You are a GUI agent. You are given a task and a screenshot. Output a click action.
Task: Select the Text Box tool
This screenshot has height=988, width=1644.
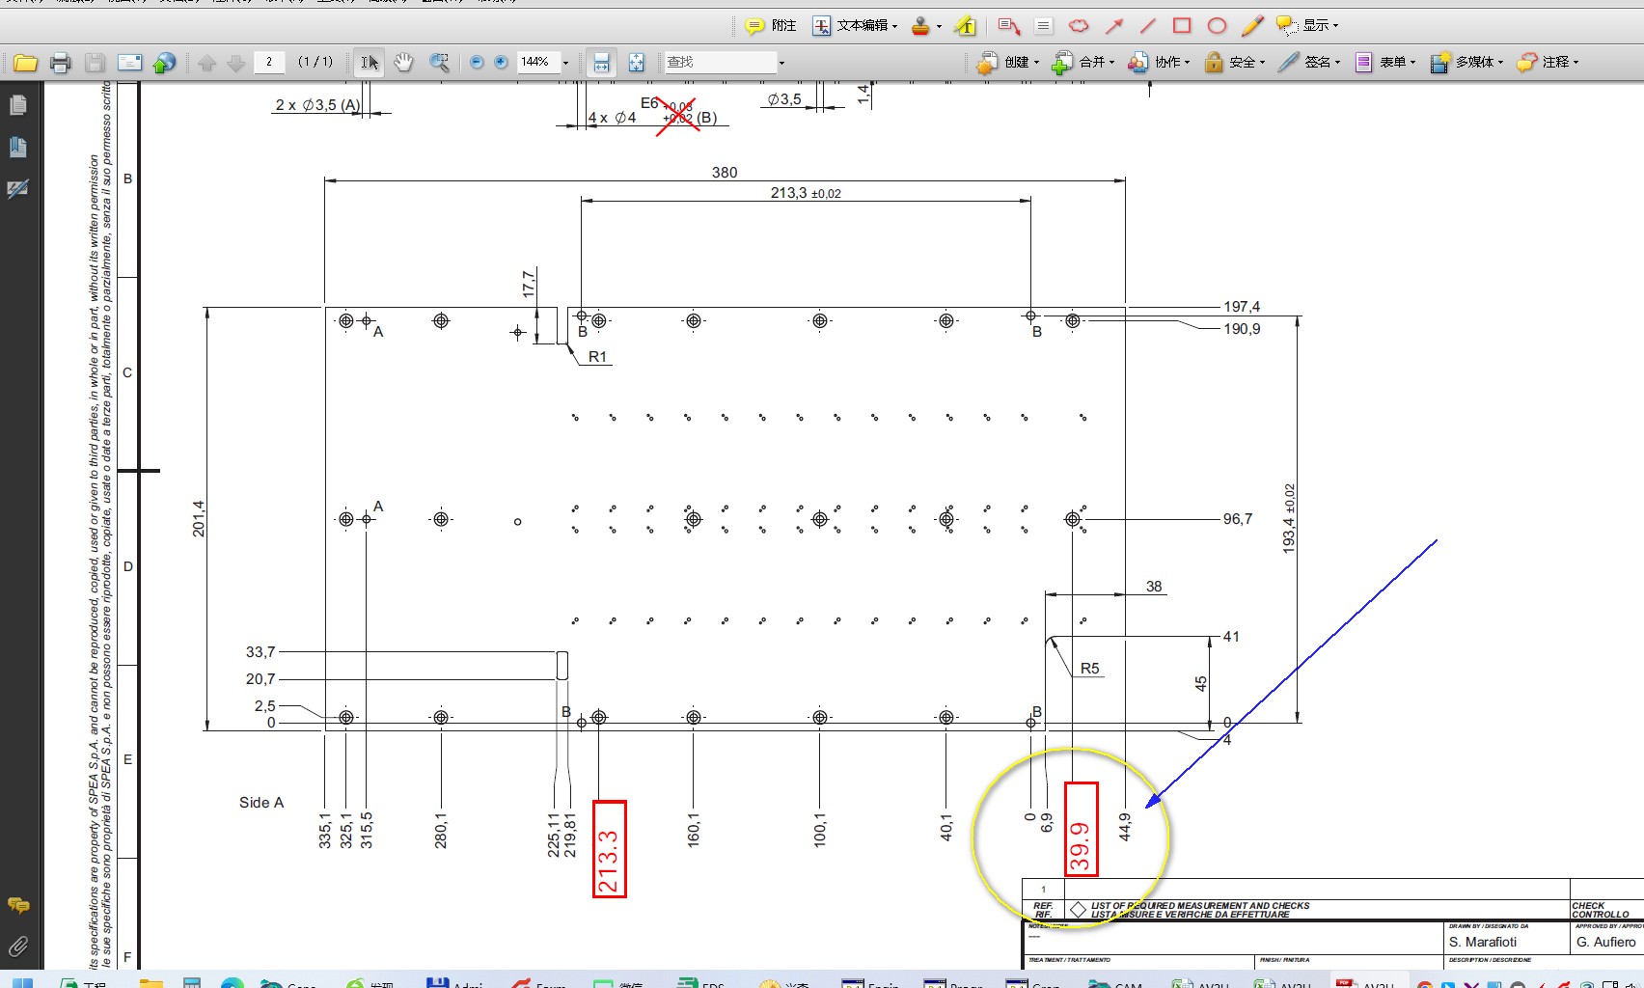(1043, 25)
